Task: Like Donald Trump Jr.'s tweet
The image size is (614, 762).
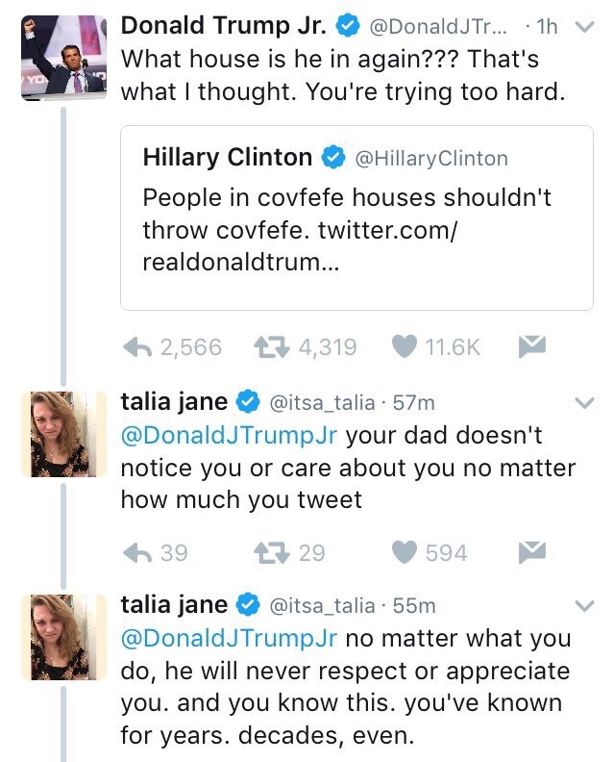Action: click(x=405, y=346)
